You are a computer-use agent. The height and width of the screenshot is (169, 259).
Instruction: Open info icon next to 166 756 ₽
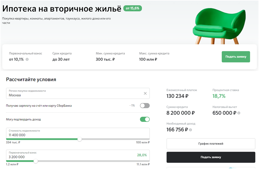tap(190, 130)
